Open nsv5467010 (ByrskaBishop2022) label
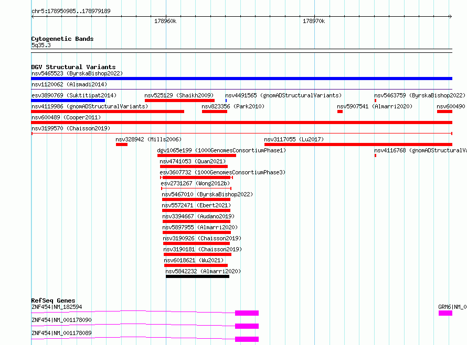467x345 pixels. tap(207, 194)
